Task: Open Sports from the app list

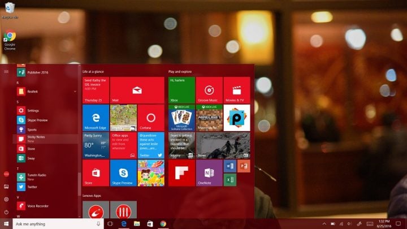Action: click(45, 129)
